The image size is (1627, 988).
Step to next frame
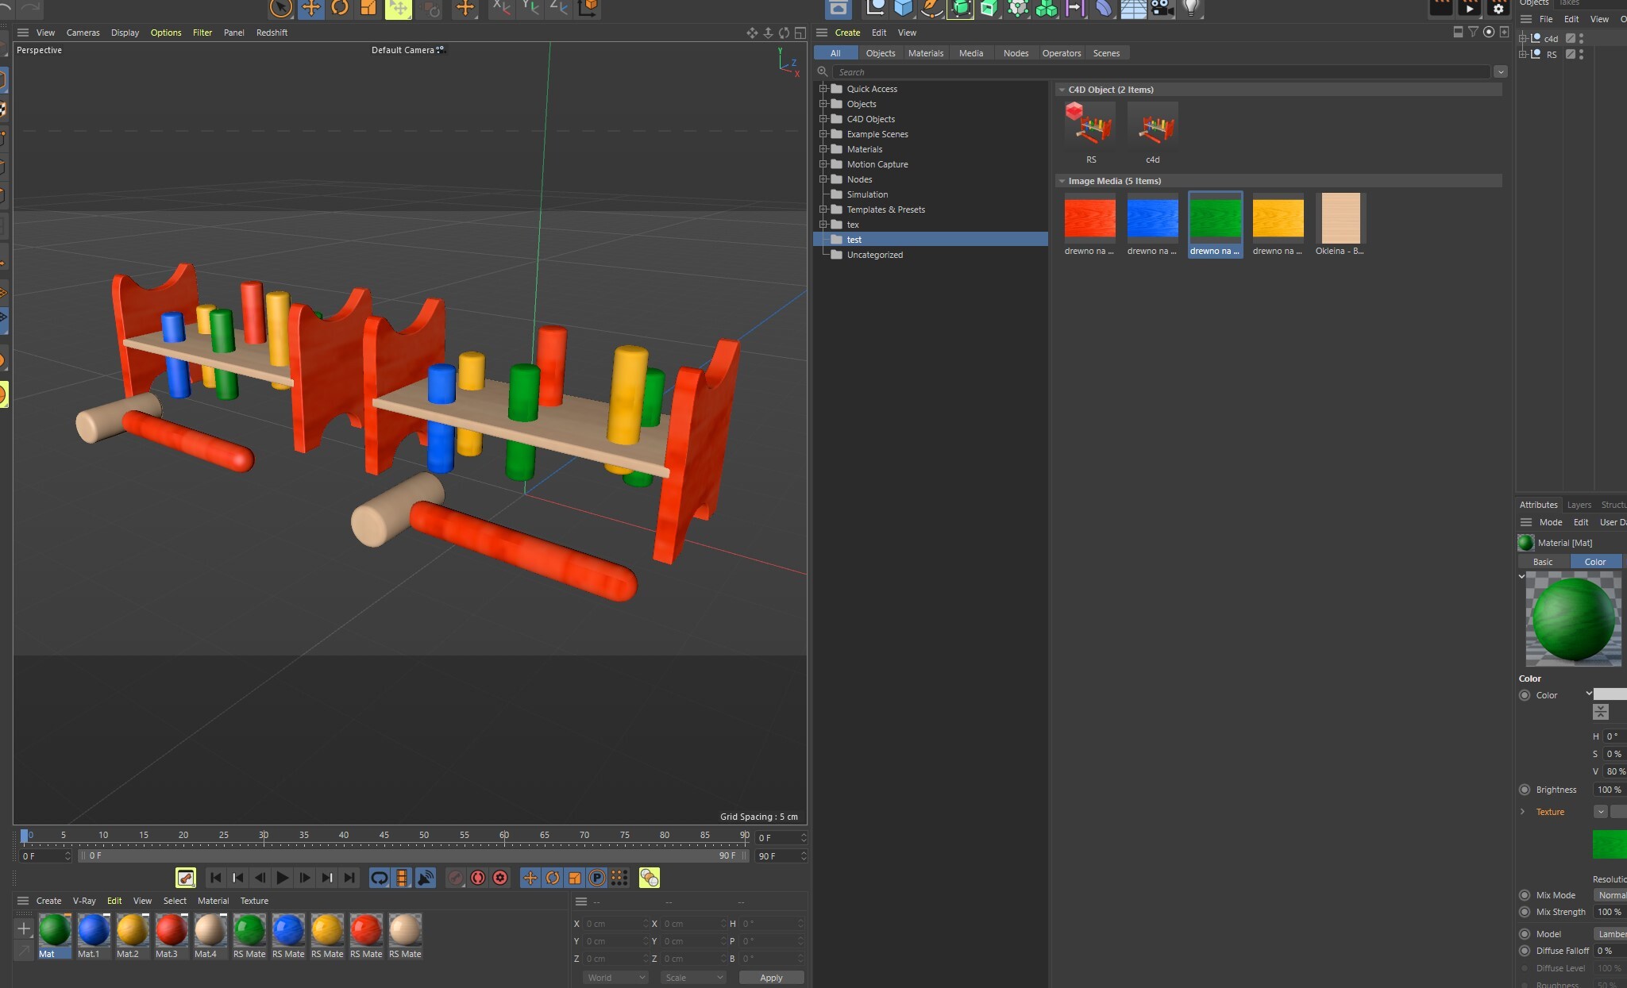tap(305, 878)
